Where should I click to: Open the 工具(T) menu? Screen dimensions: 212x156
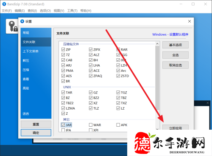[73, 11]
